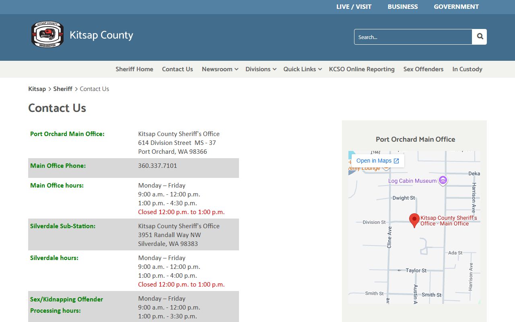Click 3951 Randall Way NW address line

coord(169,235)
